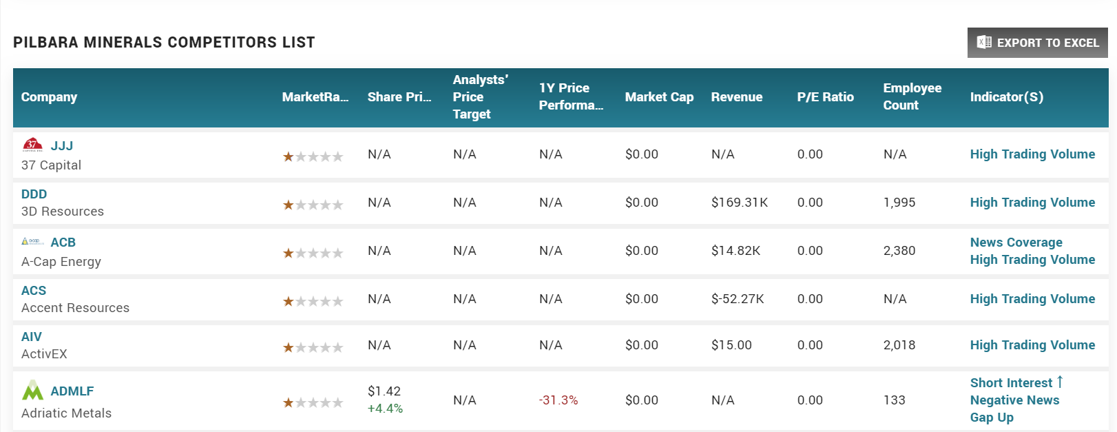1117x432 pixels.
Task: Open the DDD ticker link
Action: tap(34, 194)
